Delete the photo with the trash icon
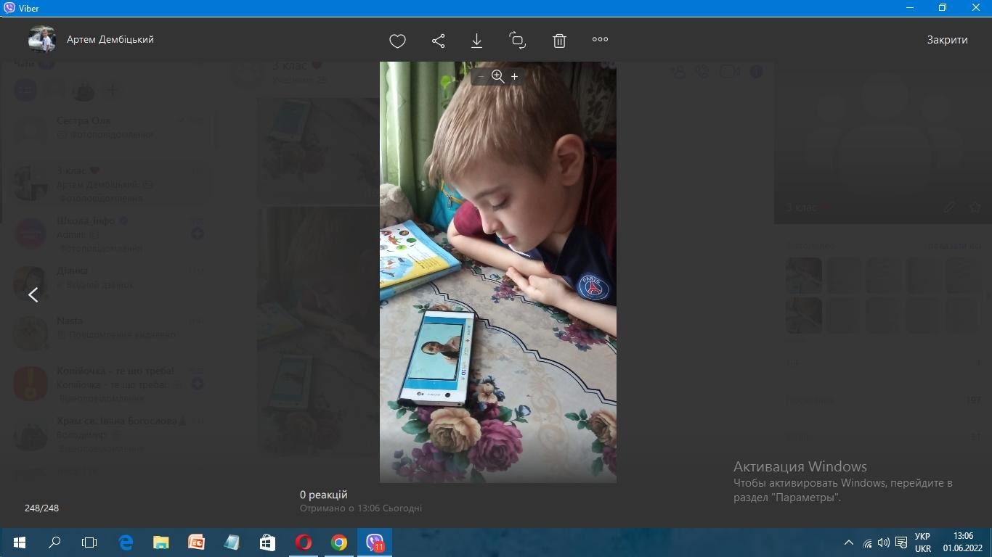This screenshot has width=992, height=557. point(559,41)
